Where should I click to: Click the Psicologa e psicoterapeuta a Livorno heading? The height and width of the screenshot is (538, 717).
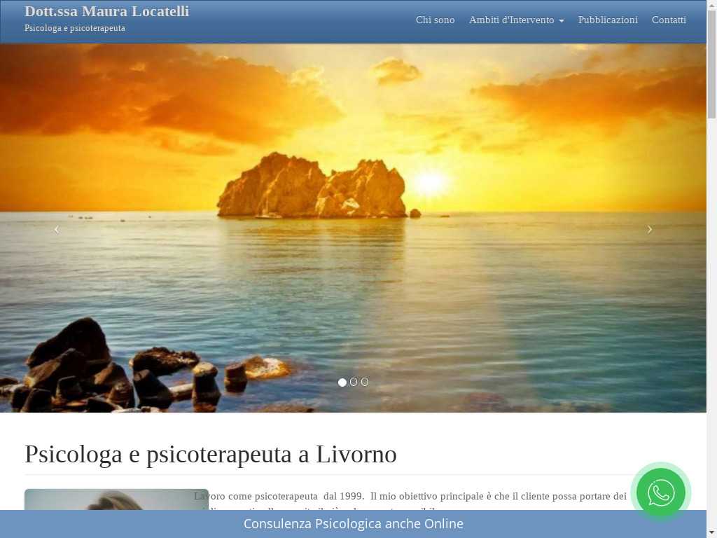[x=211, y=454]
